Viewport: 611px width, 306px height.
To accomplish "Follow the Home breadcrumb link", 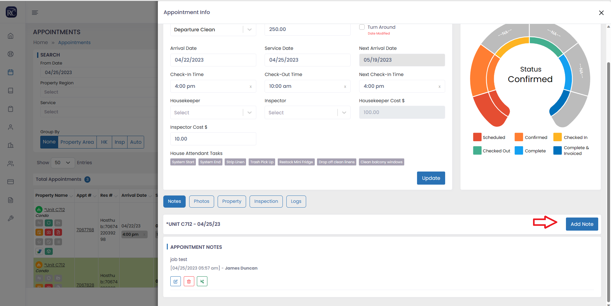I will point(41,42).
